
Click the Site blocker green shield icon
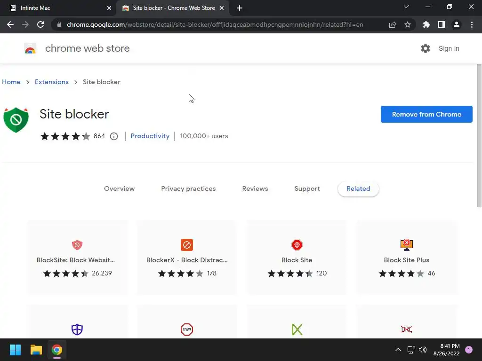point(16,120)
